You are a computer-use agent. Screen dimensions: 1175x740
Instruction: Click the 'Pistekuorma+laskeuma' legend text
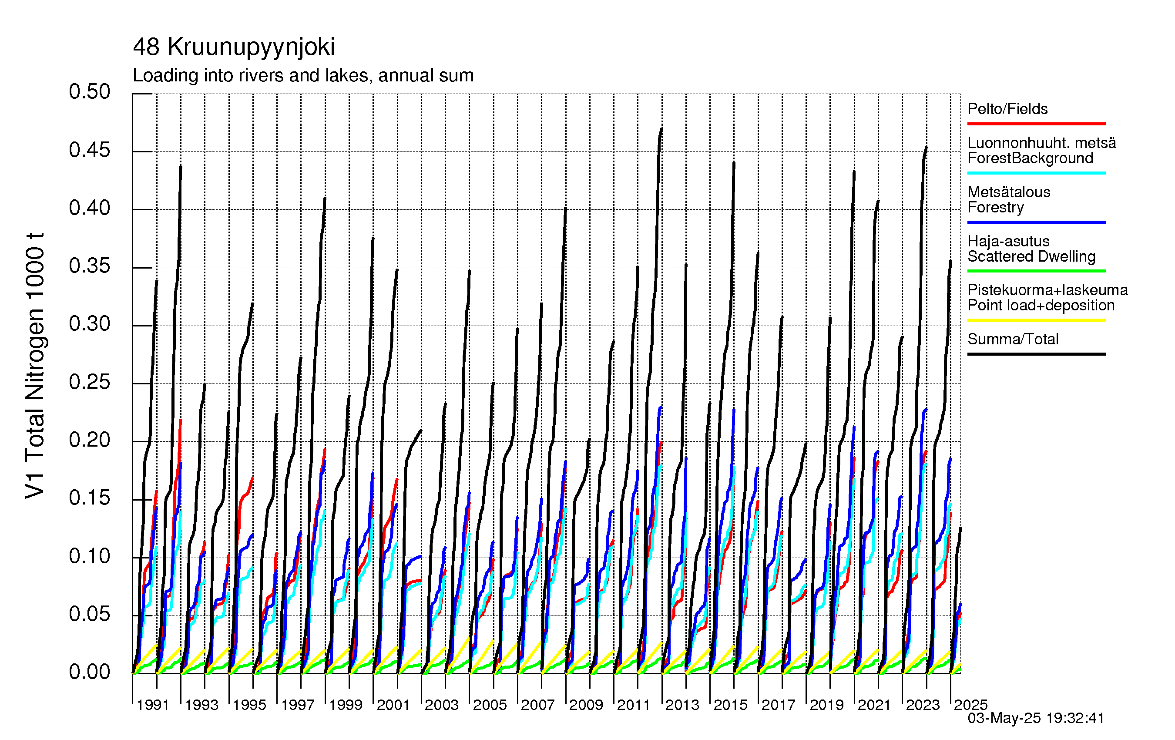click(x=1047, y=290)
